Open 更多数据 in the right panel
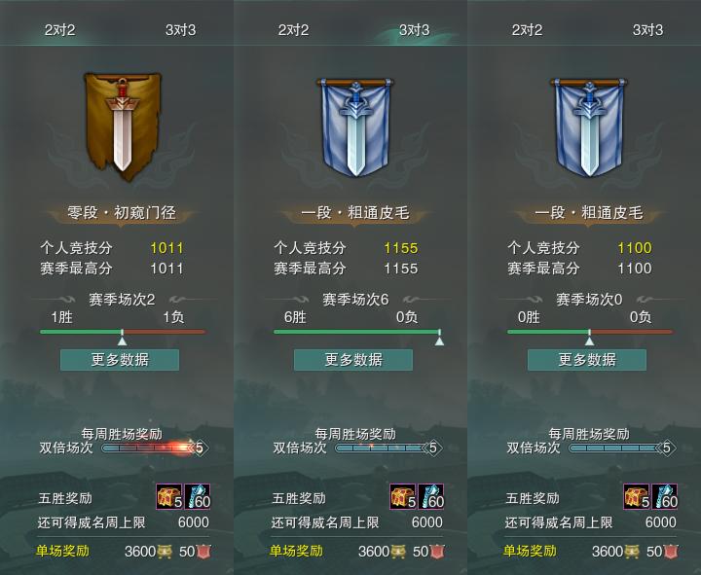The width and height of the screenshot is (701, 575). [587, 360]
